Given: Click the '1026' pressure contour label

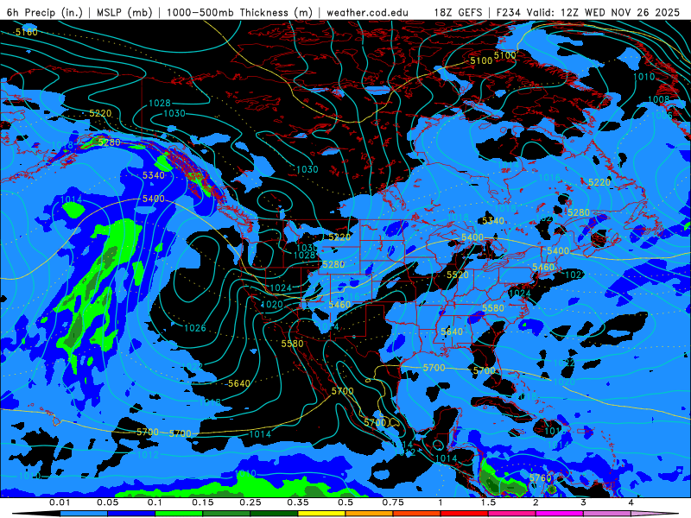Looking at the screenshot, I should click(x=195, y=328).
